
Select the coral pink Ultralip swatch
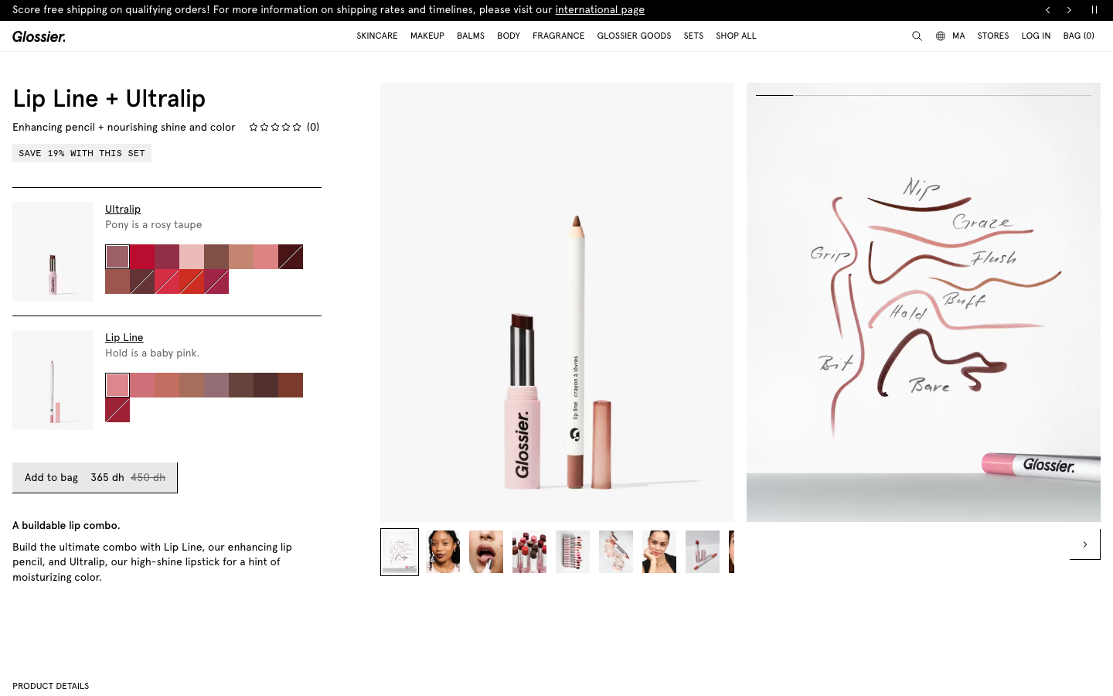[266, 257]
